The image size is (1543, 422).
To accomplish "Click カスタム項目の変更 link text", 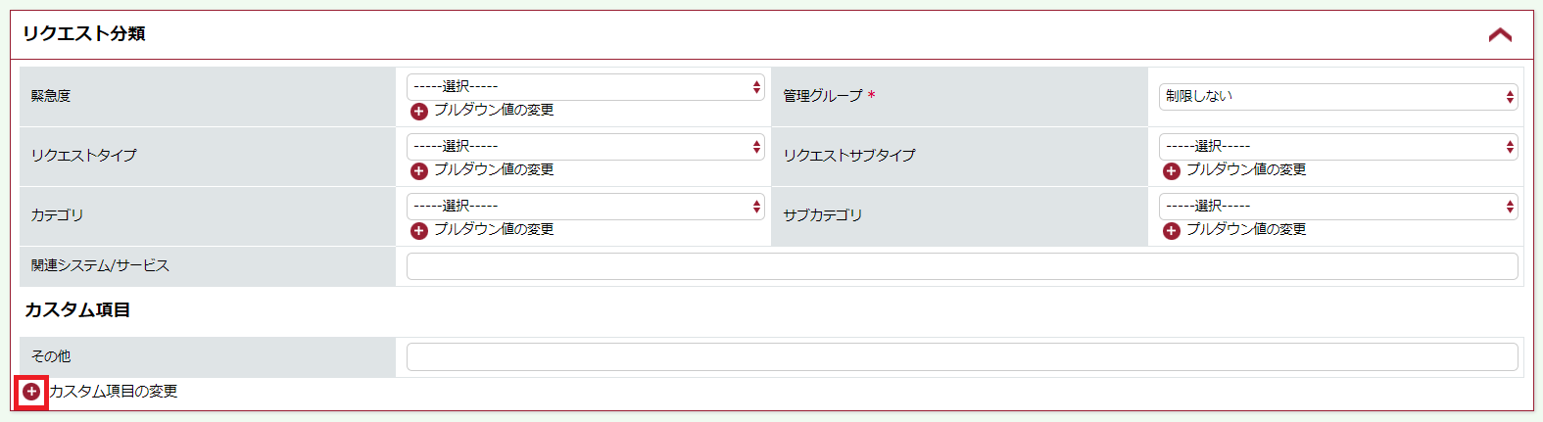I will [x=114, y=392].
